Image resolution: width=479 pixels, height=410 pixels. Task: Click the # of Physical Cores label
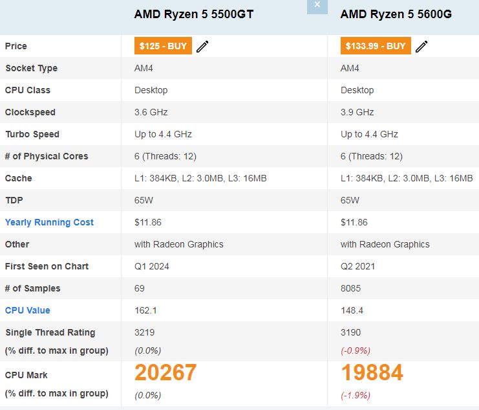point(47,157)
